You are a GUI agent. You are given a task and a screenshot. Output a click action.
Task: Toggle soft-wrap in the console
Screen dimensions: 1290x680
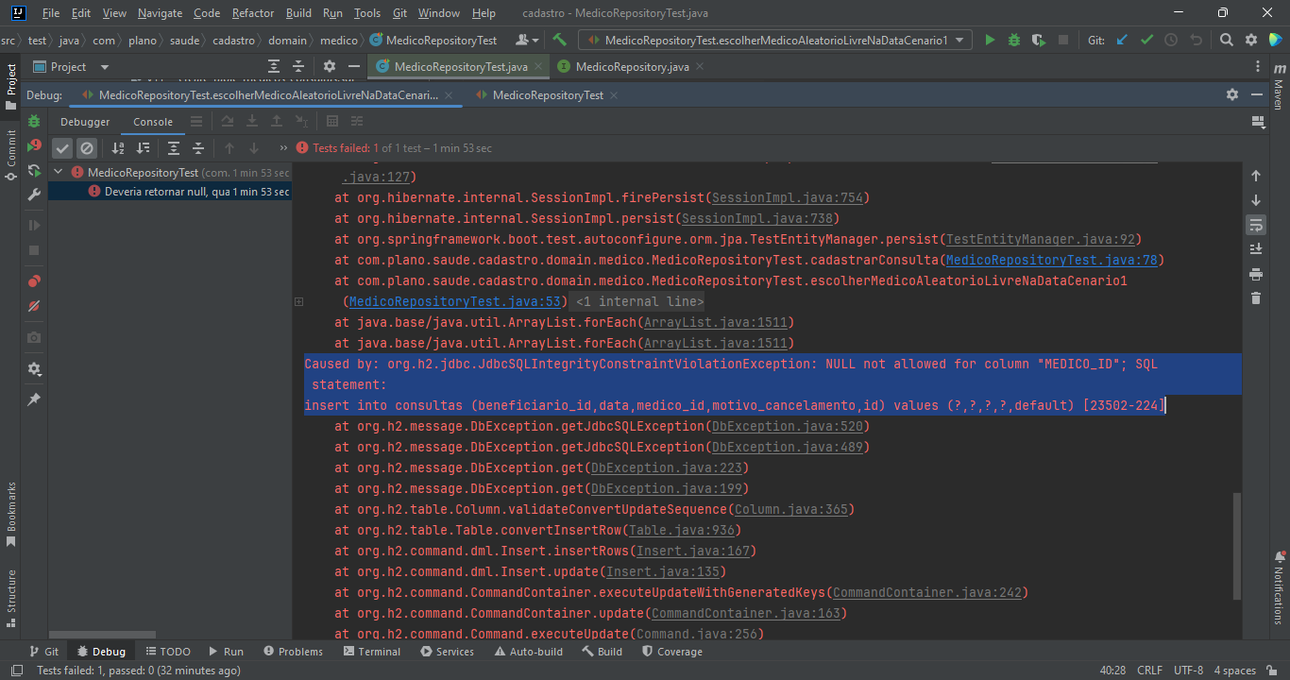pos(1255,225)
